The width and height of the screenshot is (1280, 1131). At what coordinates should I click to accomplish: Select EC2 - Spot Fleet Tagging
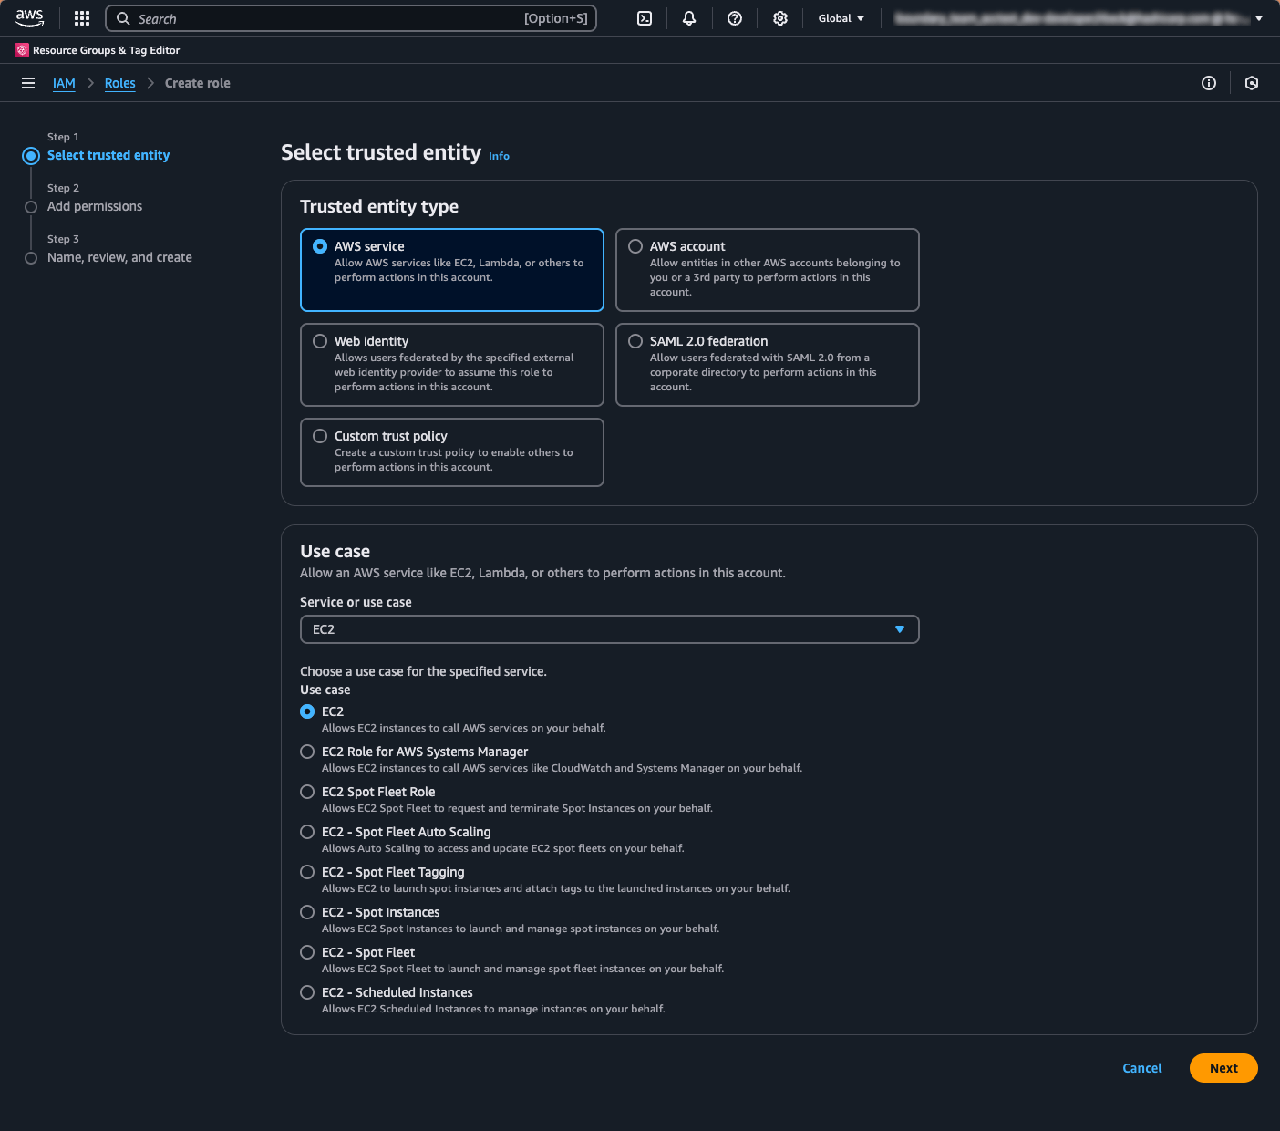tap(307, 872)
